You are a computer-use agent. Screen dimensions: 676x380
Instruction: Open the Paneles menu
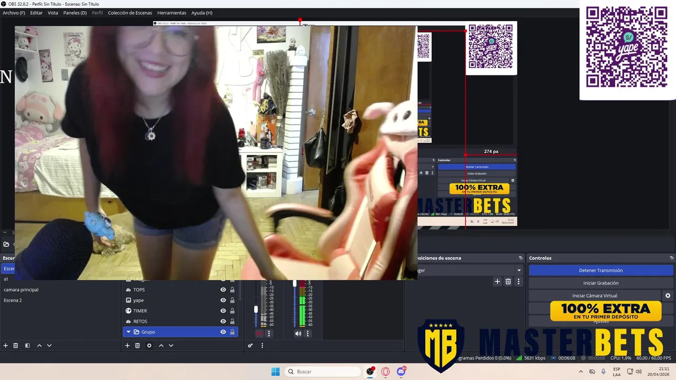[x=75, y=13]
